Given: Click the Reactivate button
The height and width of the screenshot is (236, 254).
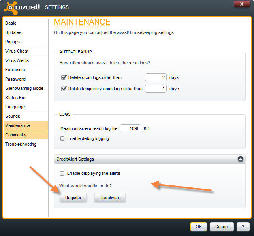Looking at the screenshot, I should [110, 198].
